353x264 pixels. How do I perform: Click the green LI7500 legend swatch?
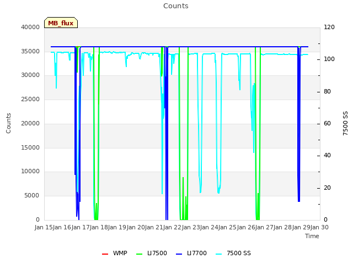[x=140, y=254]
